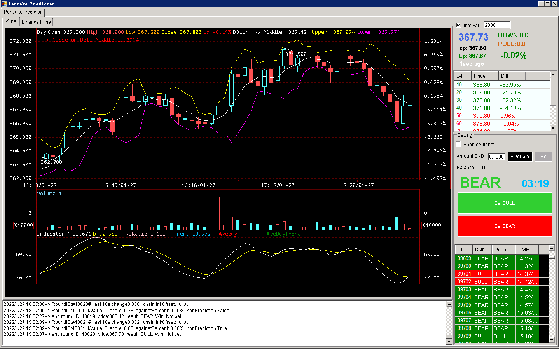
Task: Click the KDRatio 1.033 label
Action: pos(145,234)
